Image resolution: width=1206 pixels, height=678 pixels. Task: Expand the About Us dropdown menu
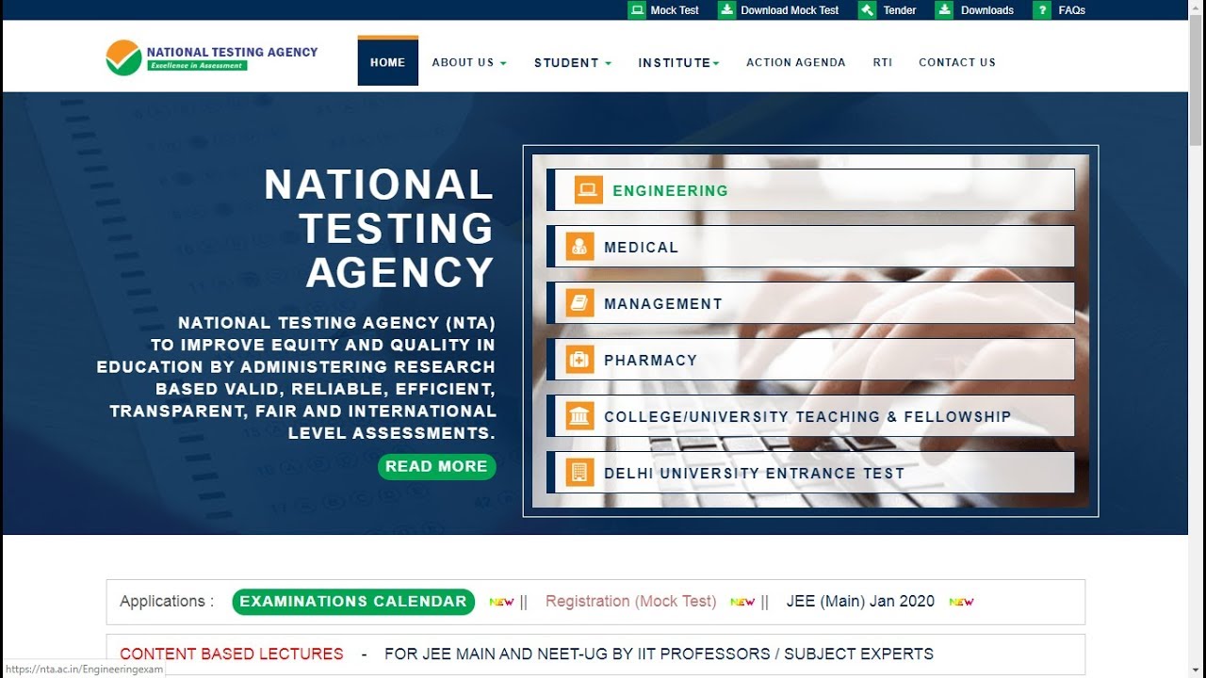click(469, 62)
